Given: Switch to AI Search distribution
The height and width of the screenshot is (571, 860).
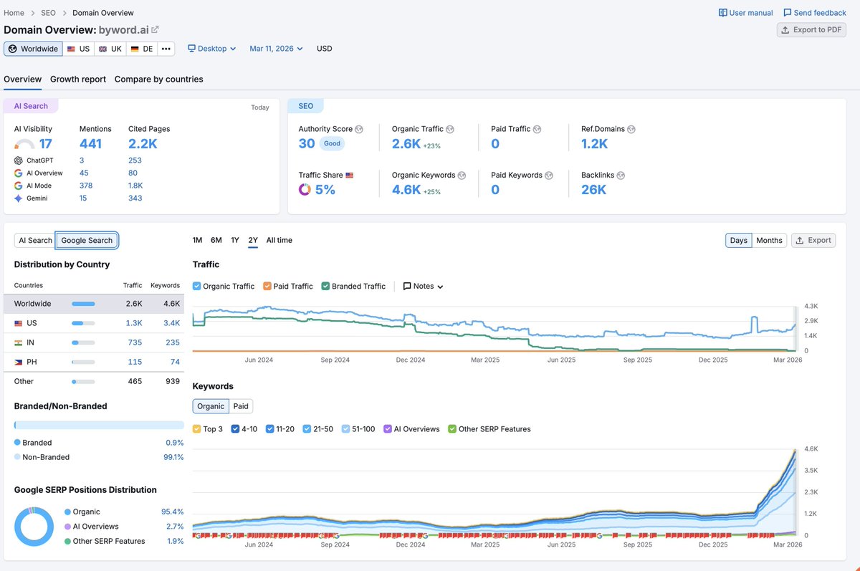Looking at the screenshot, I should 35,241.
